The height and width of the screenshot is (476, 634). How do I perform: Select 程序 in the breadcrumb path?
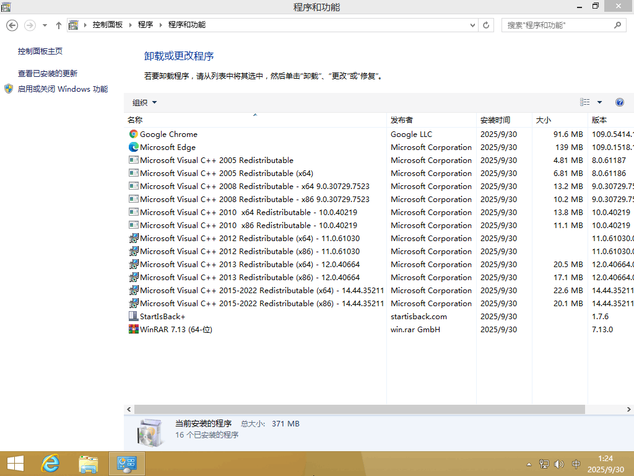(144, 25)
